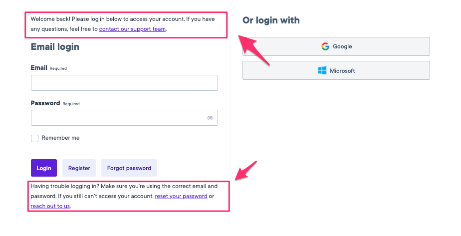This screenshot has width=461, height=236.
Task: Click the Remember me label text
Action: 60,138
